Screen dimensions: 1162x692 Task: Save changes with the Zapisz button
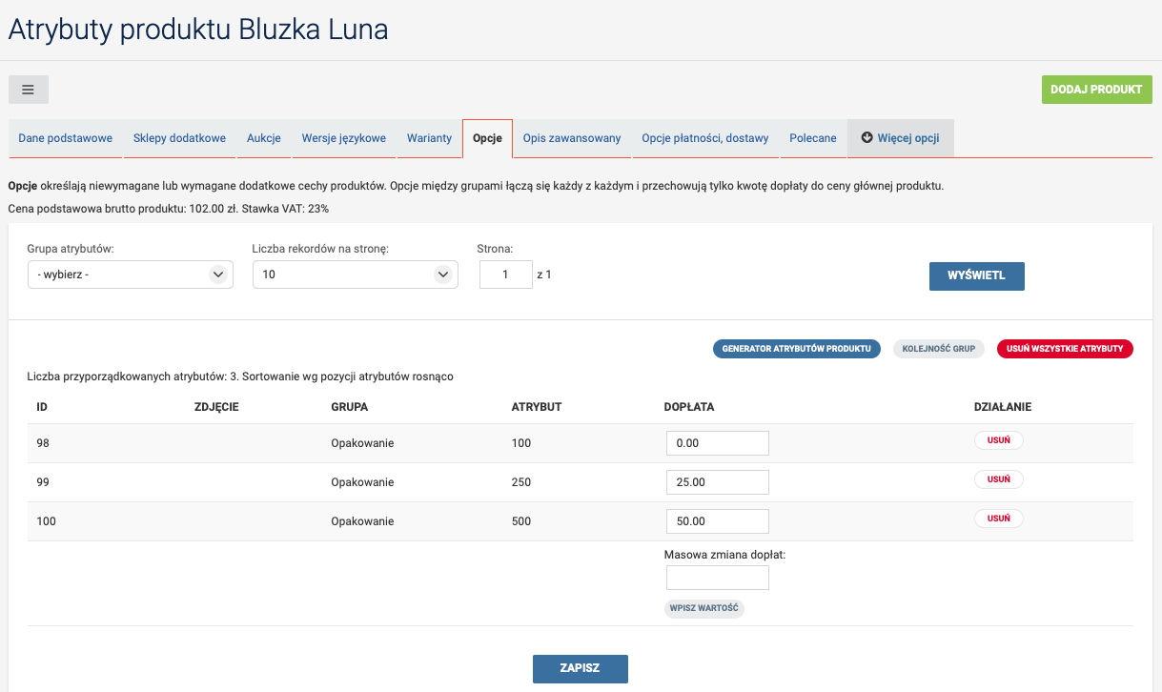click(580, 668)
